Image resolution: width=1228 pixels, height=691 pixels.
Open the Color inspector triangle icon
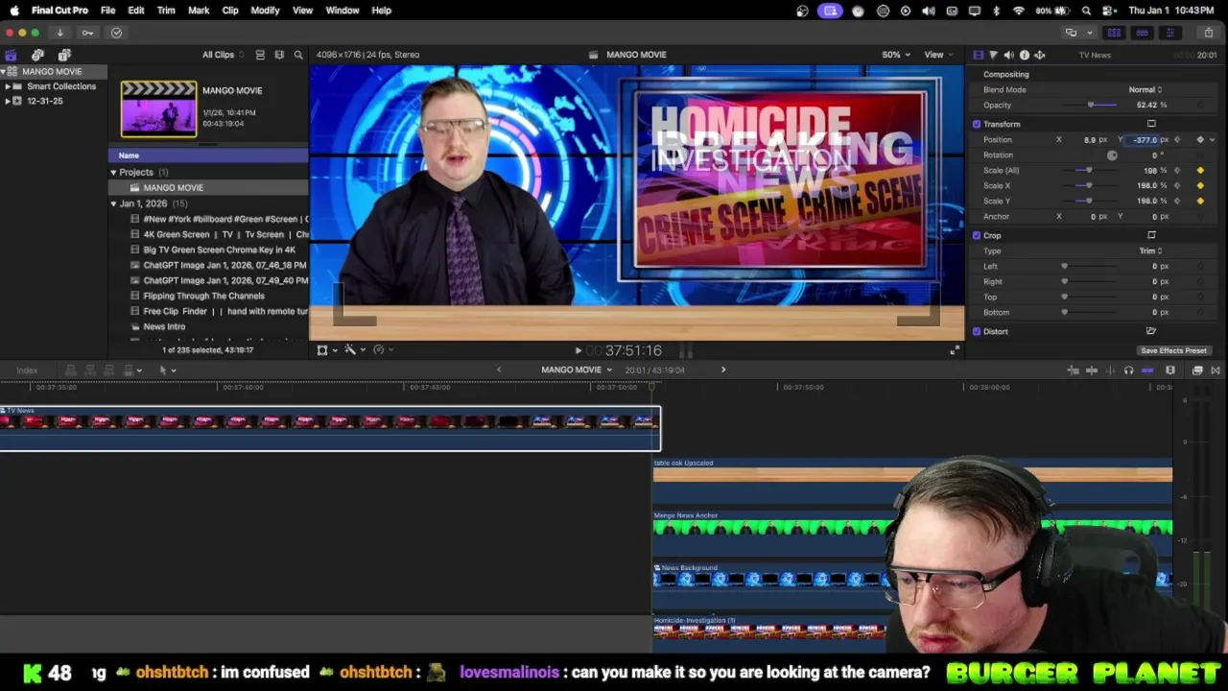[993, 55]
